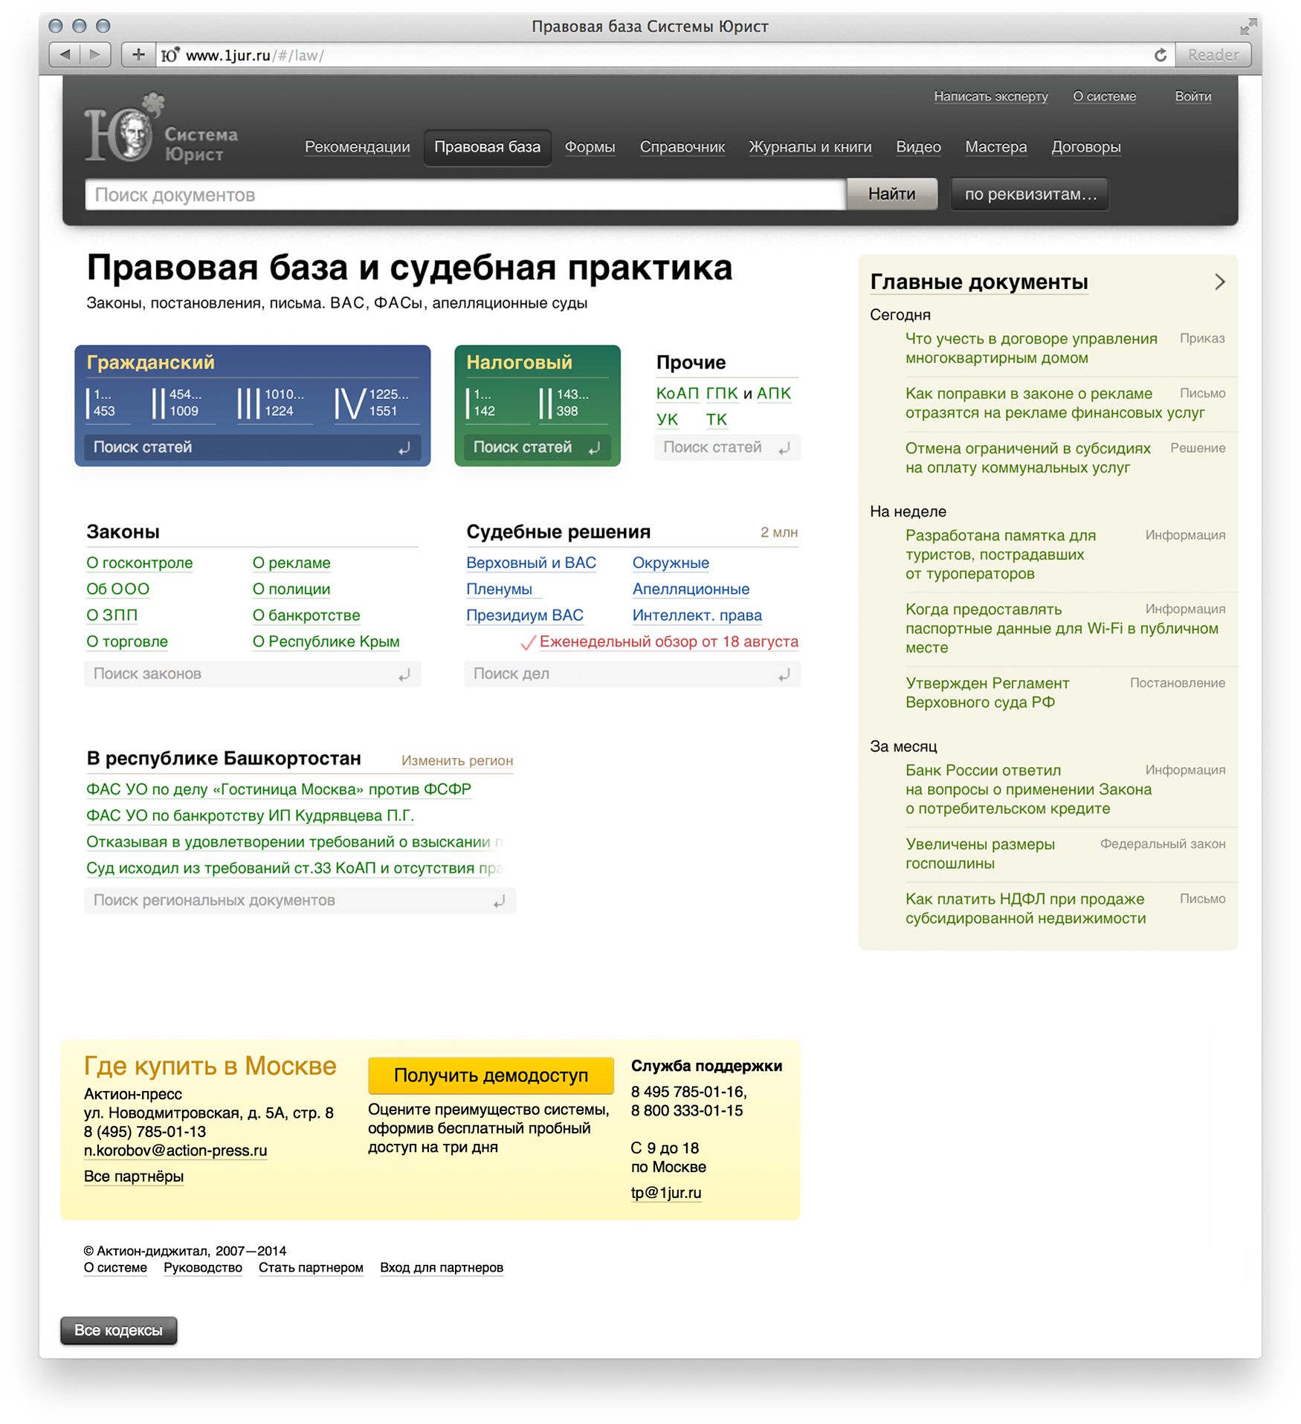The width and height of the screenshot is (1301, 1424).
Task: Follow the Верховный и ВАС link
Action: click(531, 563)
